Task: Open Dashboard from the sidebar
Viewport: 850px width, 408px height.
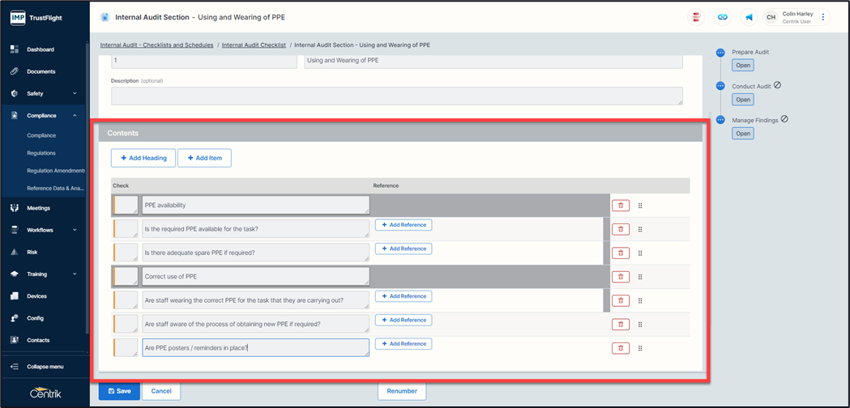Action: pyautogui.click(x=41, y=49)
